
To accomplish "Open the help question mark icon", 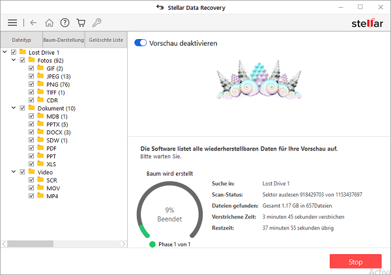I will [x=65, y=23].
